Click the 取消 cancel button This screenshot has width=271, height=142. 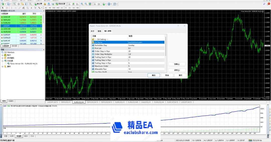click(167, 75)
